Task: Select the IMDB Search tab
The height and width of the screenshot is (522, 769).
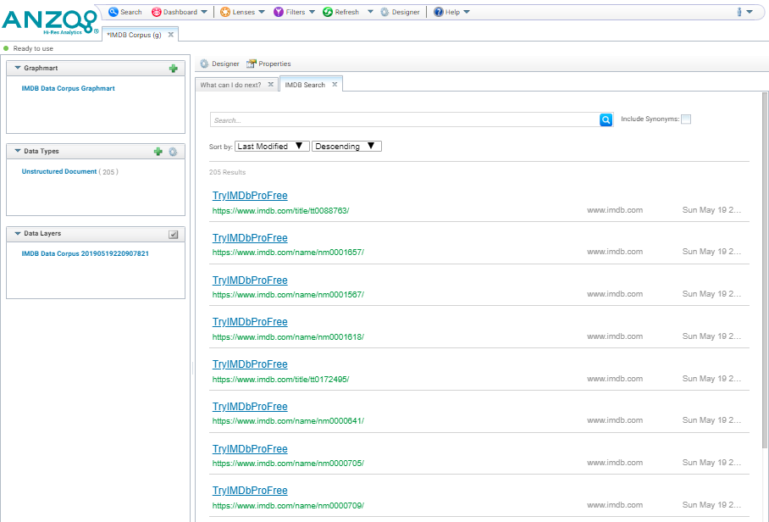Action: point(305,85)
